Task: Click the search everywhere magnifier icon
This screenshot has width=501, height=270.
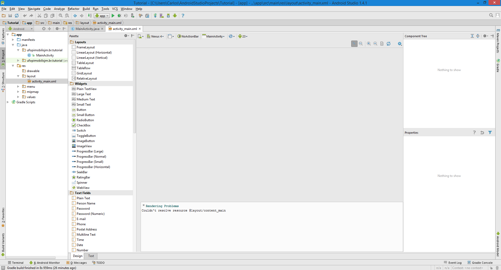Action: [491, 16]
